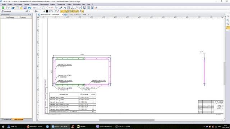Screen dimensions: 230x129
Task: Click the second zoom icon in right toolbar
Action: click(228, 20)
